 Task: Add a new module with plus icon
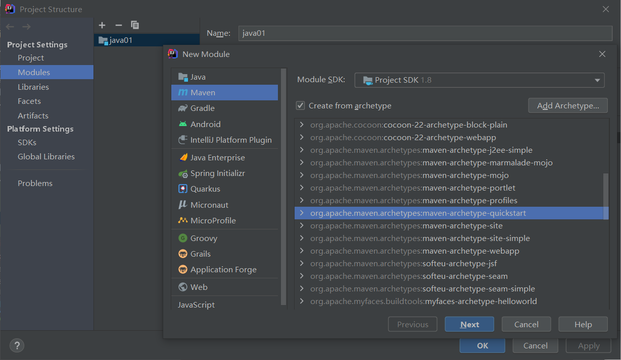(x=102, y=25)
